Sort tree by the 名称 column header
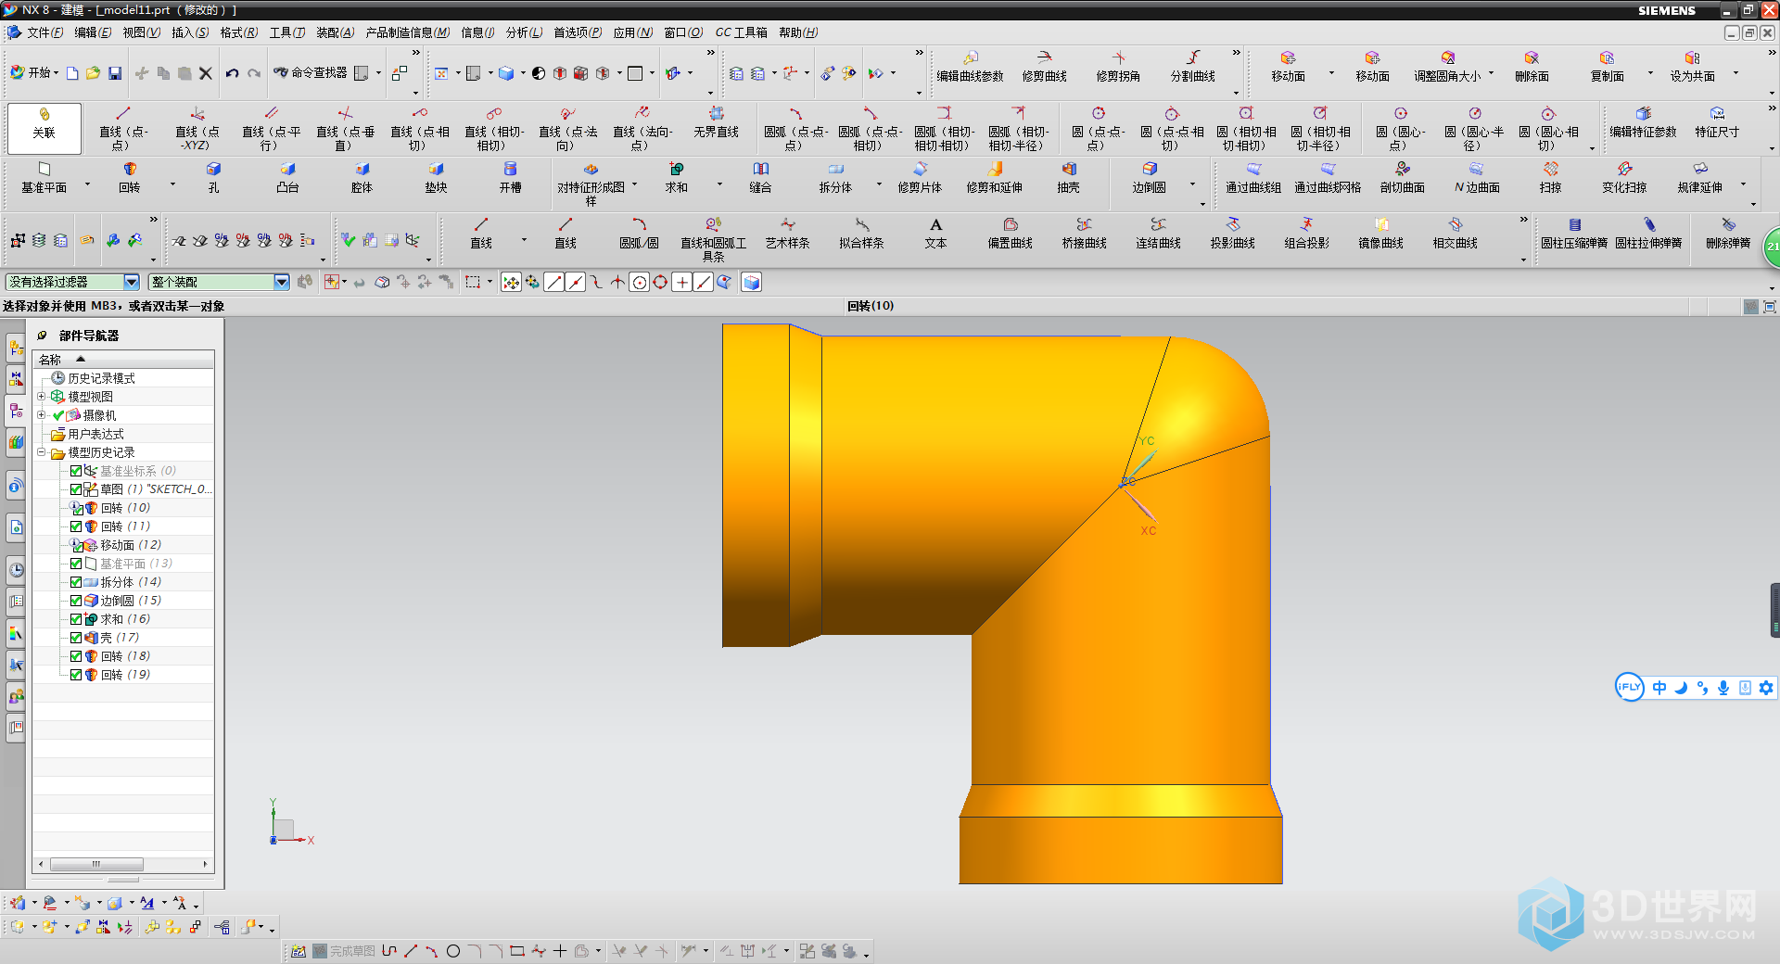This screenshot has width=1780, height=964. [123, 360]
